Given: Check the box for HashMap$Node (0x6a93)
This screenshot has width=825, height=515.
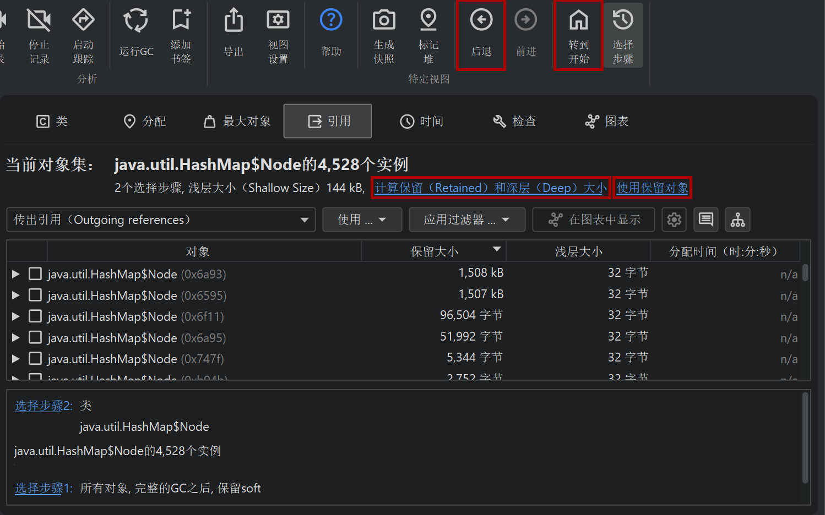Looking at the screenshot, I should pos(35,274).
